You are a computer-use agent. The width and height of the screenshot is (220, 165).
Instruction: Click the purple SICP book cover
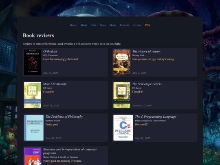point(33,156)
